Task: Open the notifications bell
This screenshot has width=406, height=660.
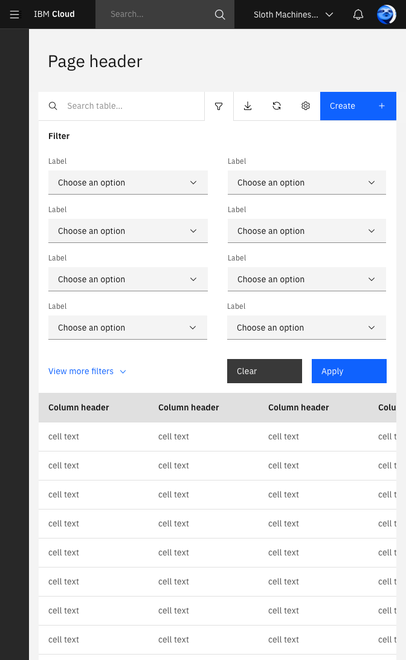Action: pos(358,15)
